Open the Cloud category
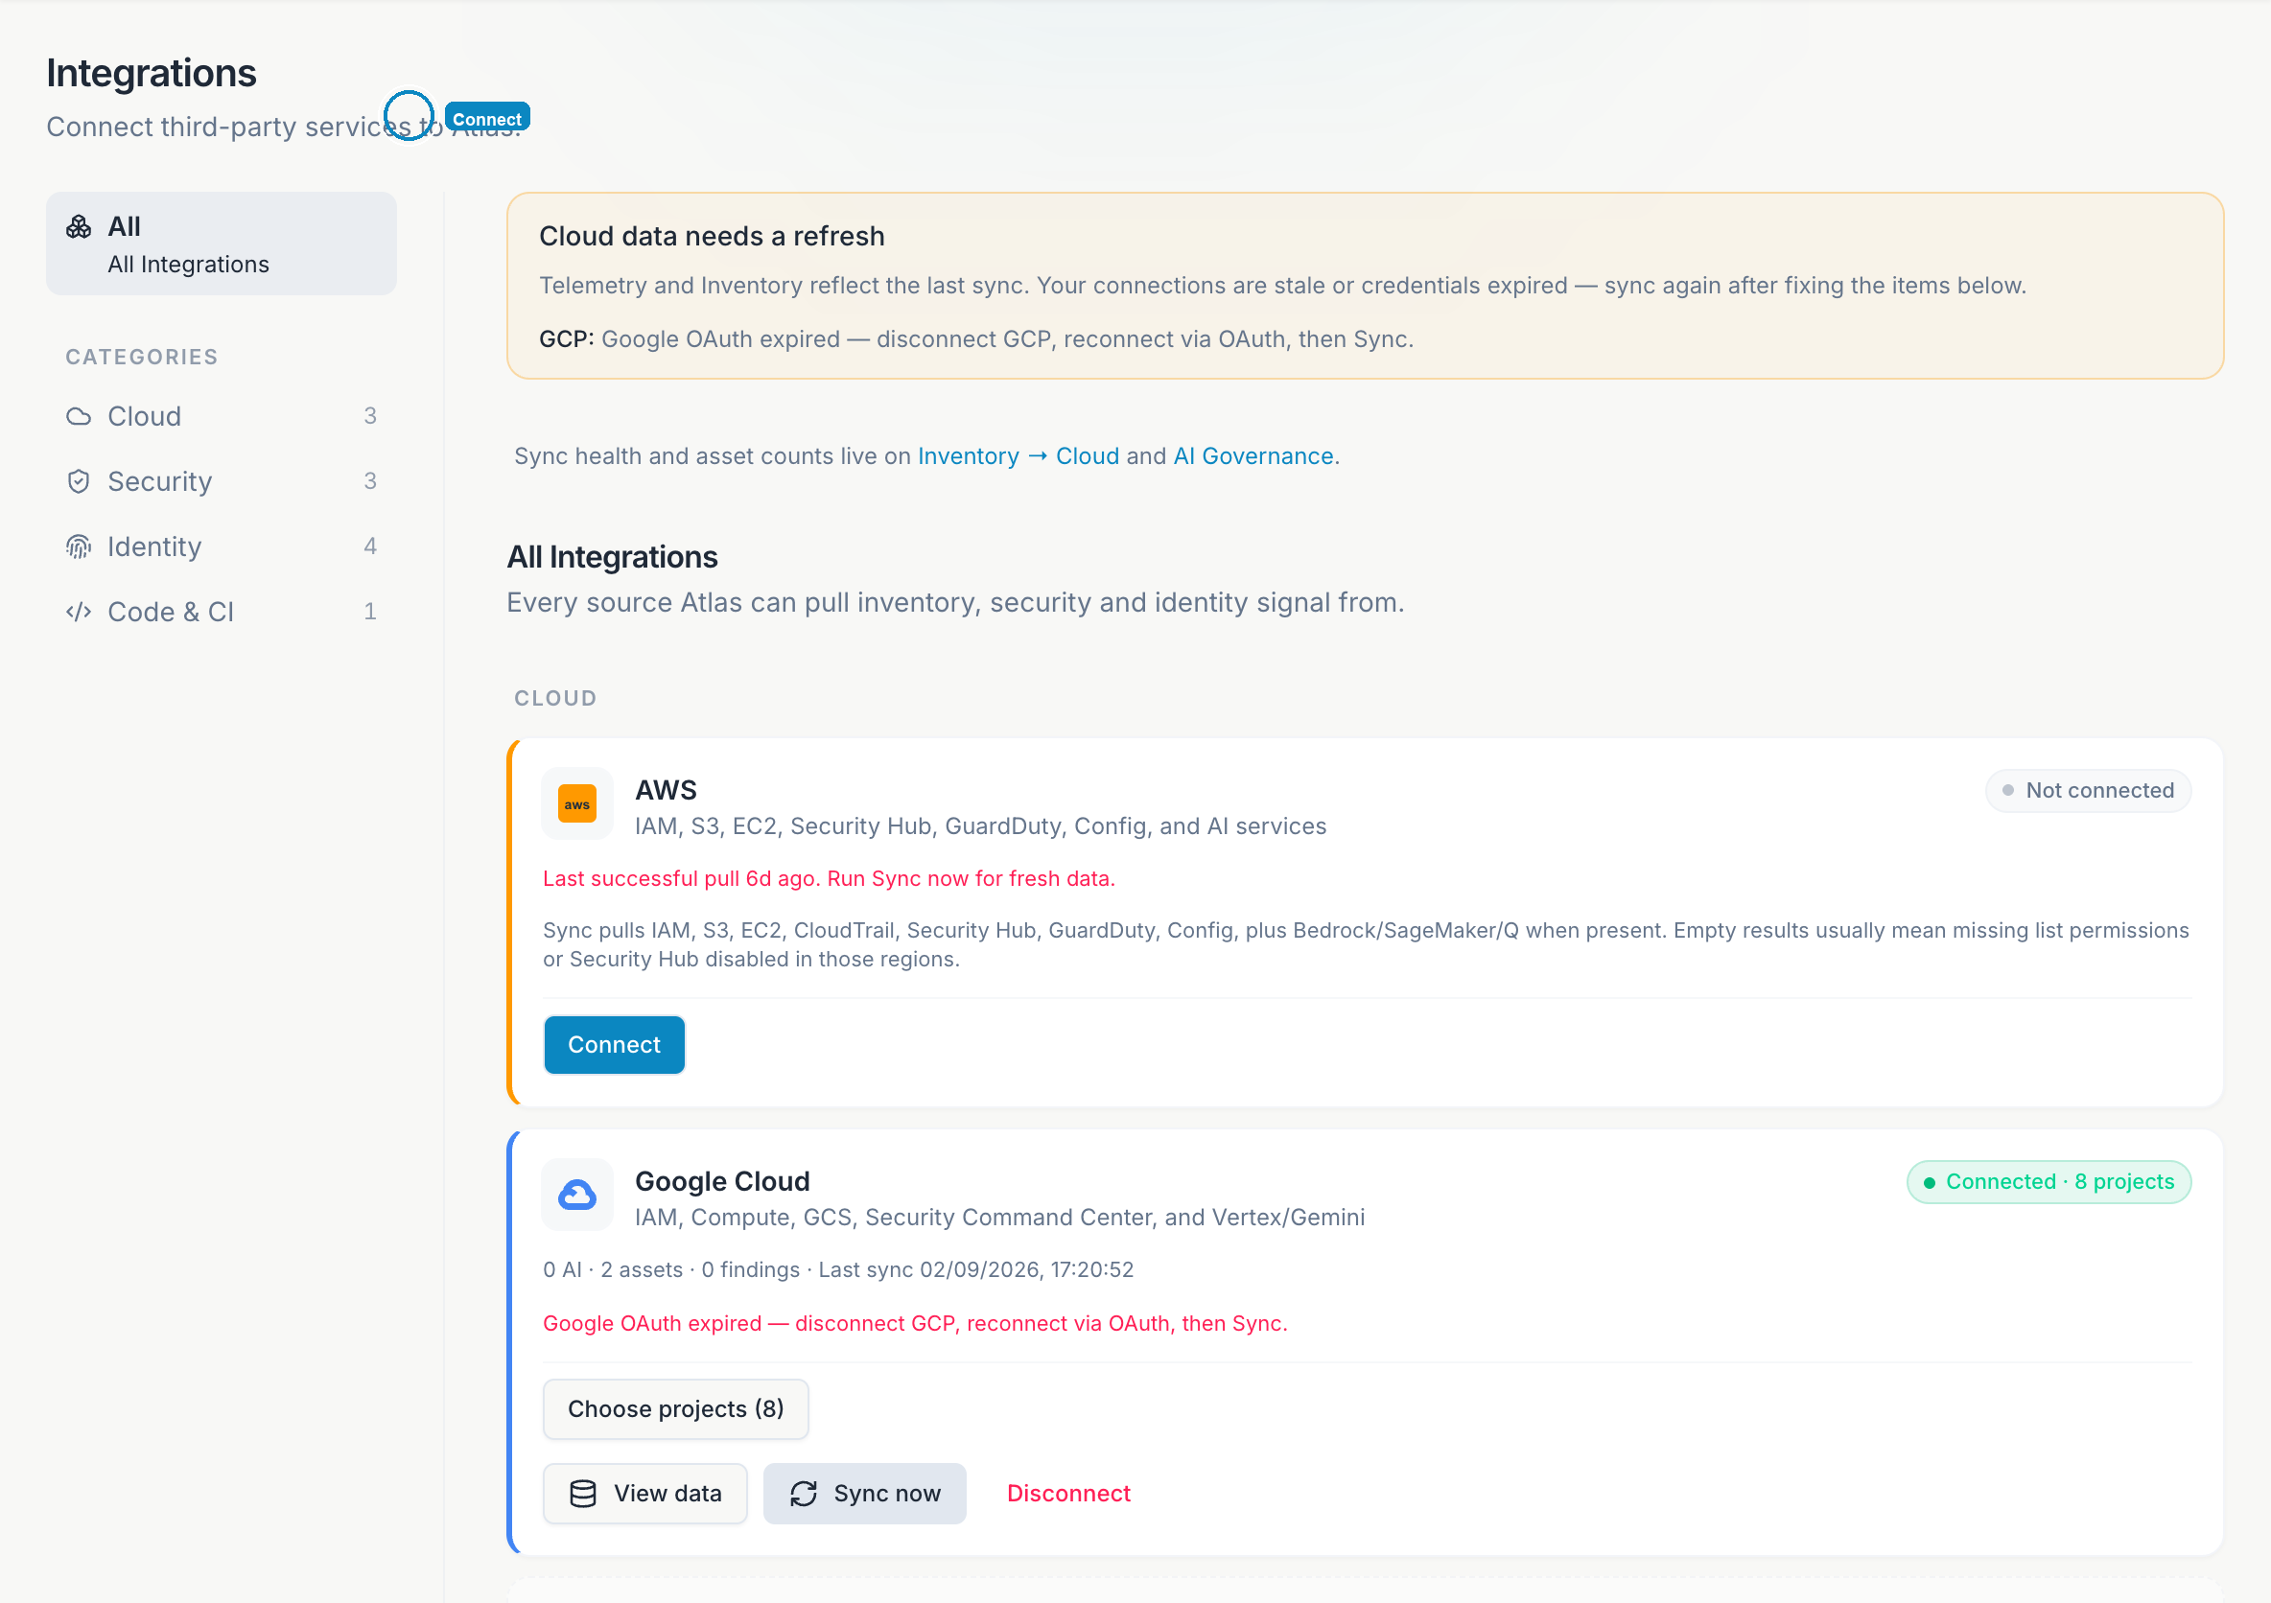This screenshot has height=1603, width=2271. point(221,416)
